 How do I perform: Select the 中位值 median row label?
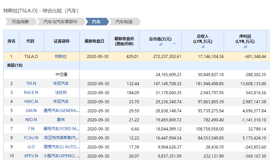click(x=61, y=74)
